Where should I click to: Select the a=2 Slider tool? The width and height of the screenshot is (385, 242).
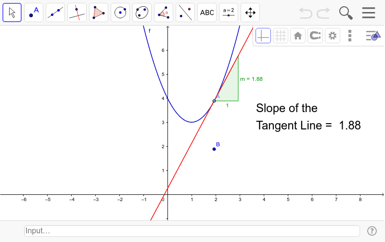pos(229,13)
